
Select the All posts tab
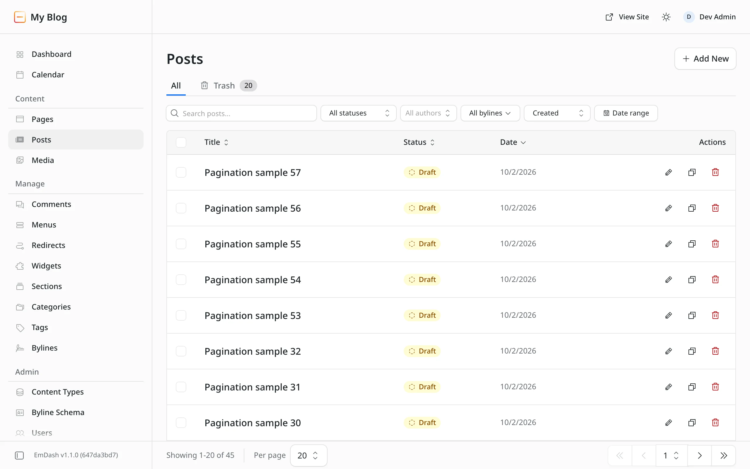pyautogui.click(x=176, y=86)
